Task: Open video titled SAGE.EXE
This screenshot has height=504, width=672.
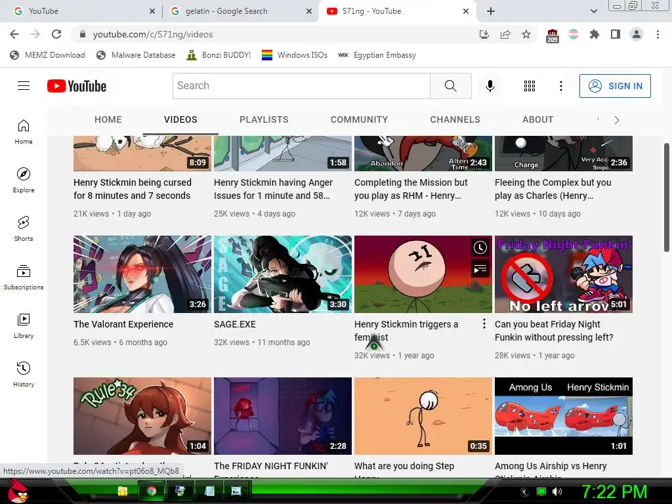Action: pos(235,324)
